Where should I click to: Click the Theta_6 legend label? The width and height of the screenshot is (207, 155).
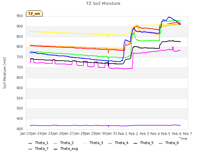[172, 143]
